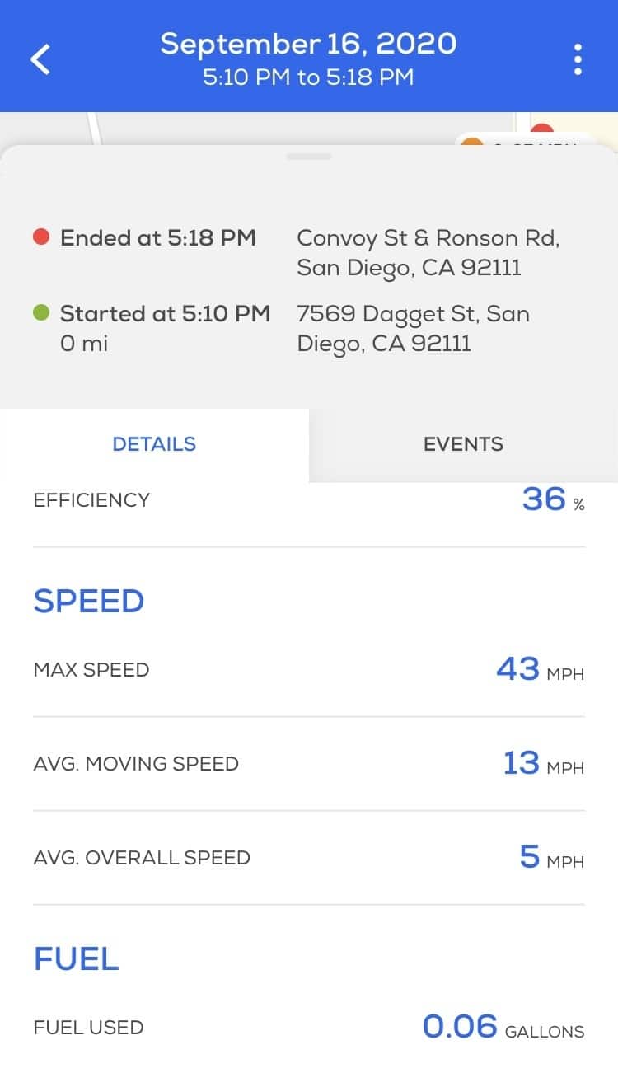Tap the red trip end dot
Viewport: 618px width, 1073px height.
click(42, 238)
